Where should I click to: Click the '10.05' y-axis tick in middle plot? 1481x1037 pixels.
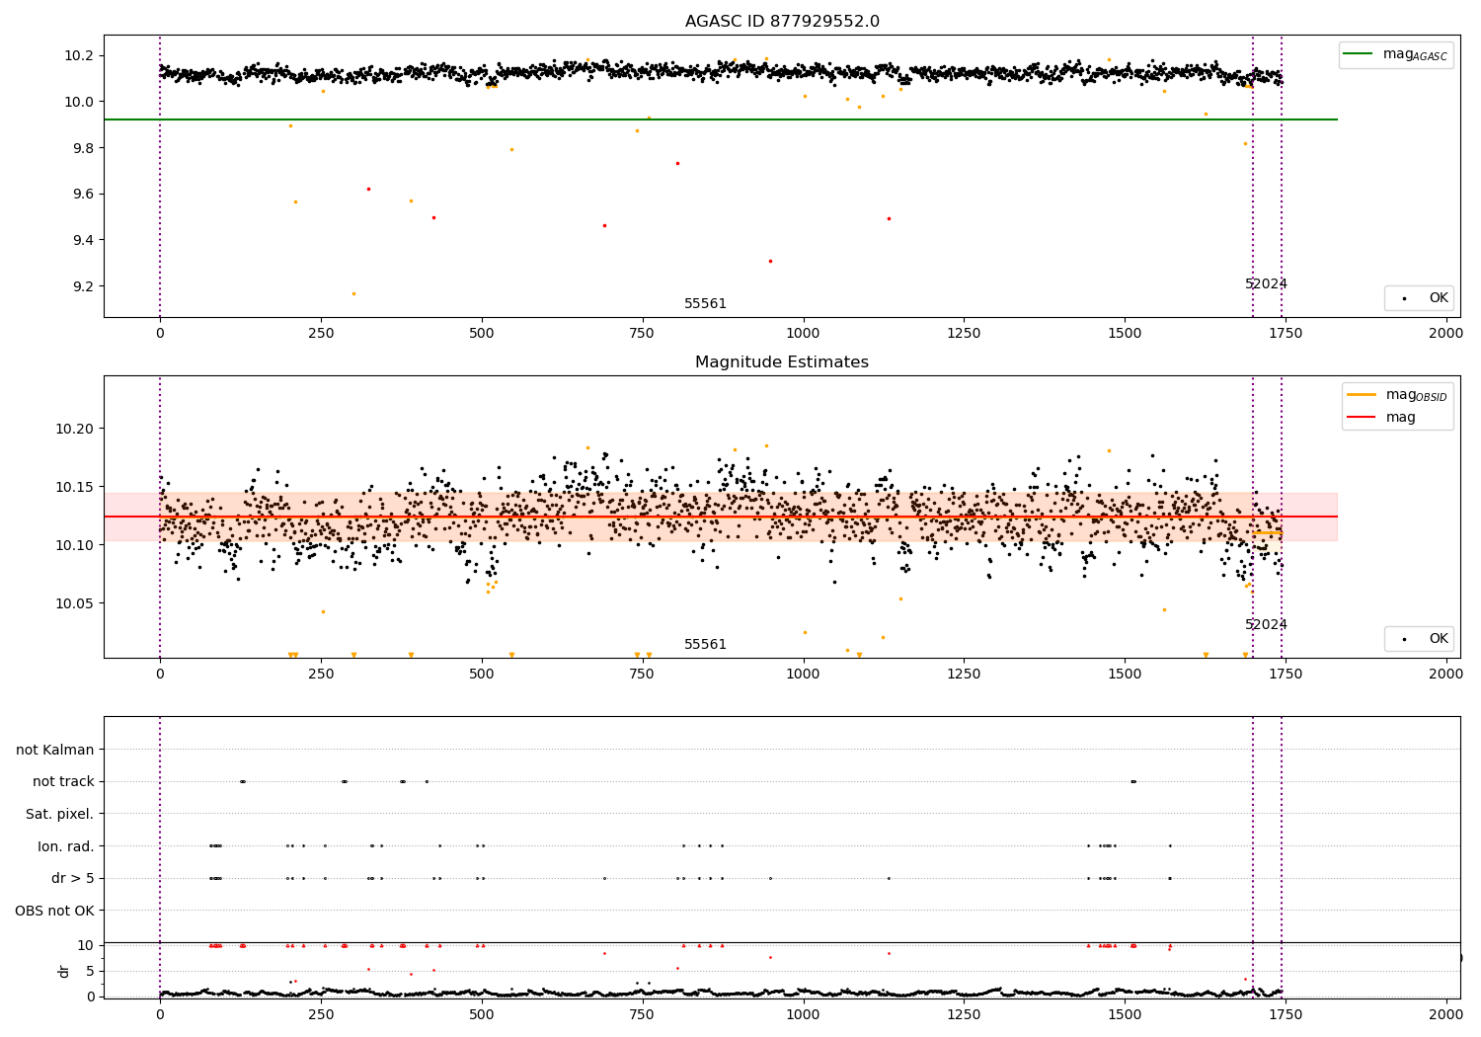(x=75, y=603)
